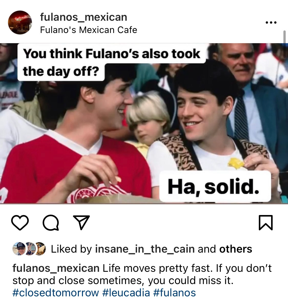Tap the first liker avatar with the cap
The height and width of the screenshot is (304, 288).
coord(19,249)
